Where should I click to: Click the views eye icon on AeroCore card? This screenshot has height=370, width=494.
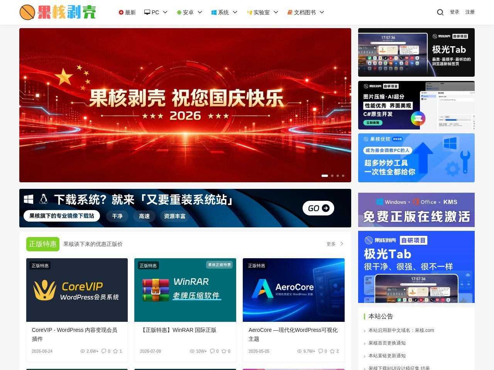click(x=299, y=351)
